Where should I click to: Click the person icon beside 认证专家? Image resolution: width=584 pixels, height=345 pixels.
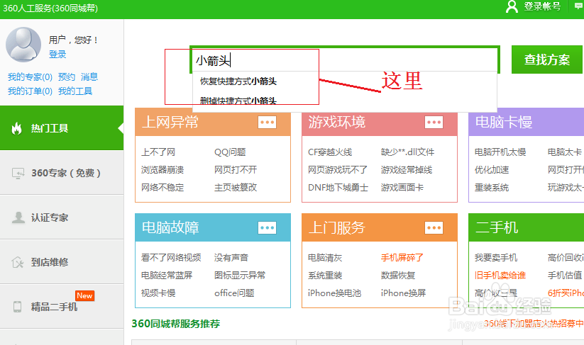tap(18, 217)
